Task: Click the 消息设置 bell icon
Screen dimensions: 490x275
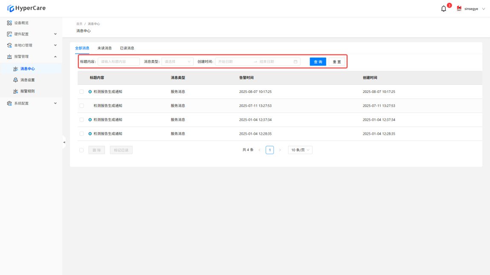Action: pyautogui.click(x=16, y=80)
